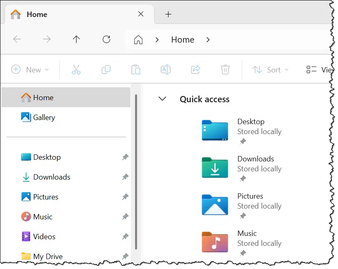Click the Home breadcrumb in address bar
This screenshot has width=338, height=269.
[x=183, y=40]
